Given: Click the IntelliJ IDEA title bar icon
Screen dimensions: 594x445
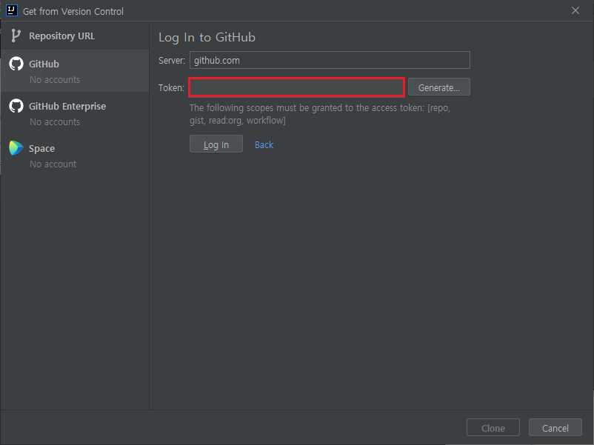Looking at the screenshot, I should point(12,10).
